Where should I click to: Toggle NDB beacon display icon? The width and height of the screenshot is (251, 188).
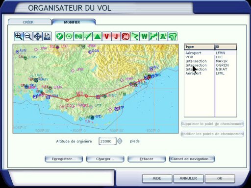click(x=78, y=36)
